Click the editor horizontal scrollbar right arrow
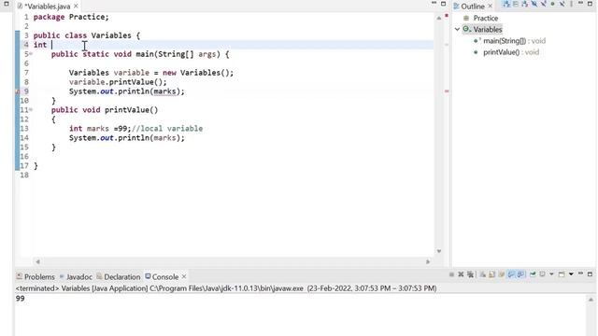598x336 pixels. click(428, 261)
